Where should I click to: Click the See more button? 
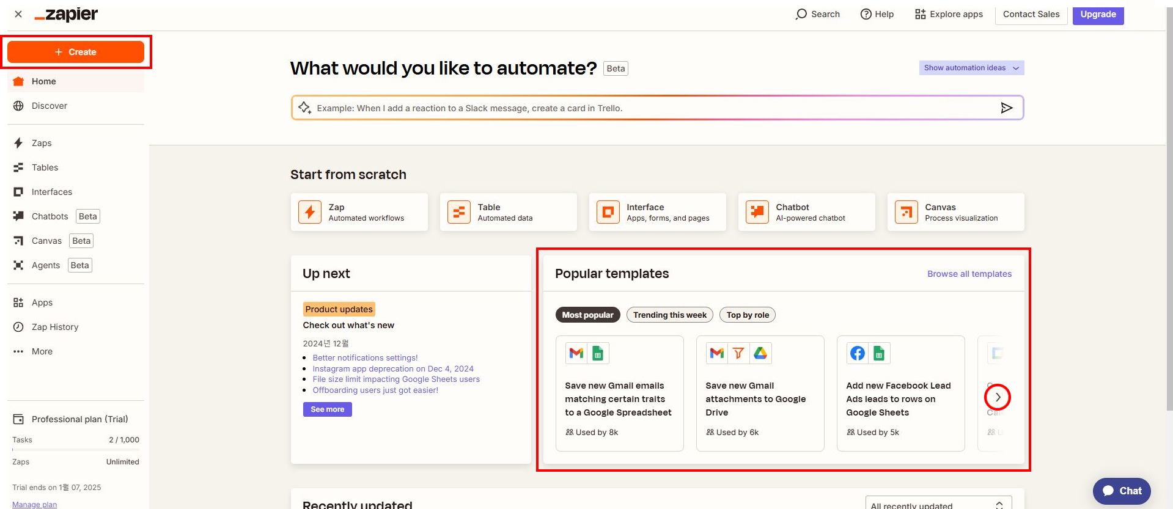click(x=328, y=409)
